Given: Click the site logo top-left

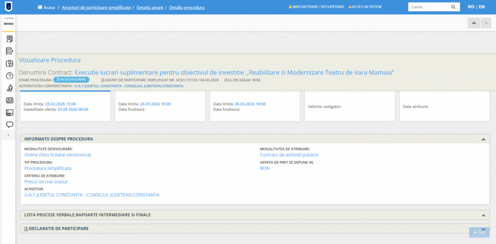Looking at the screenshot, I should point(9,7).
